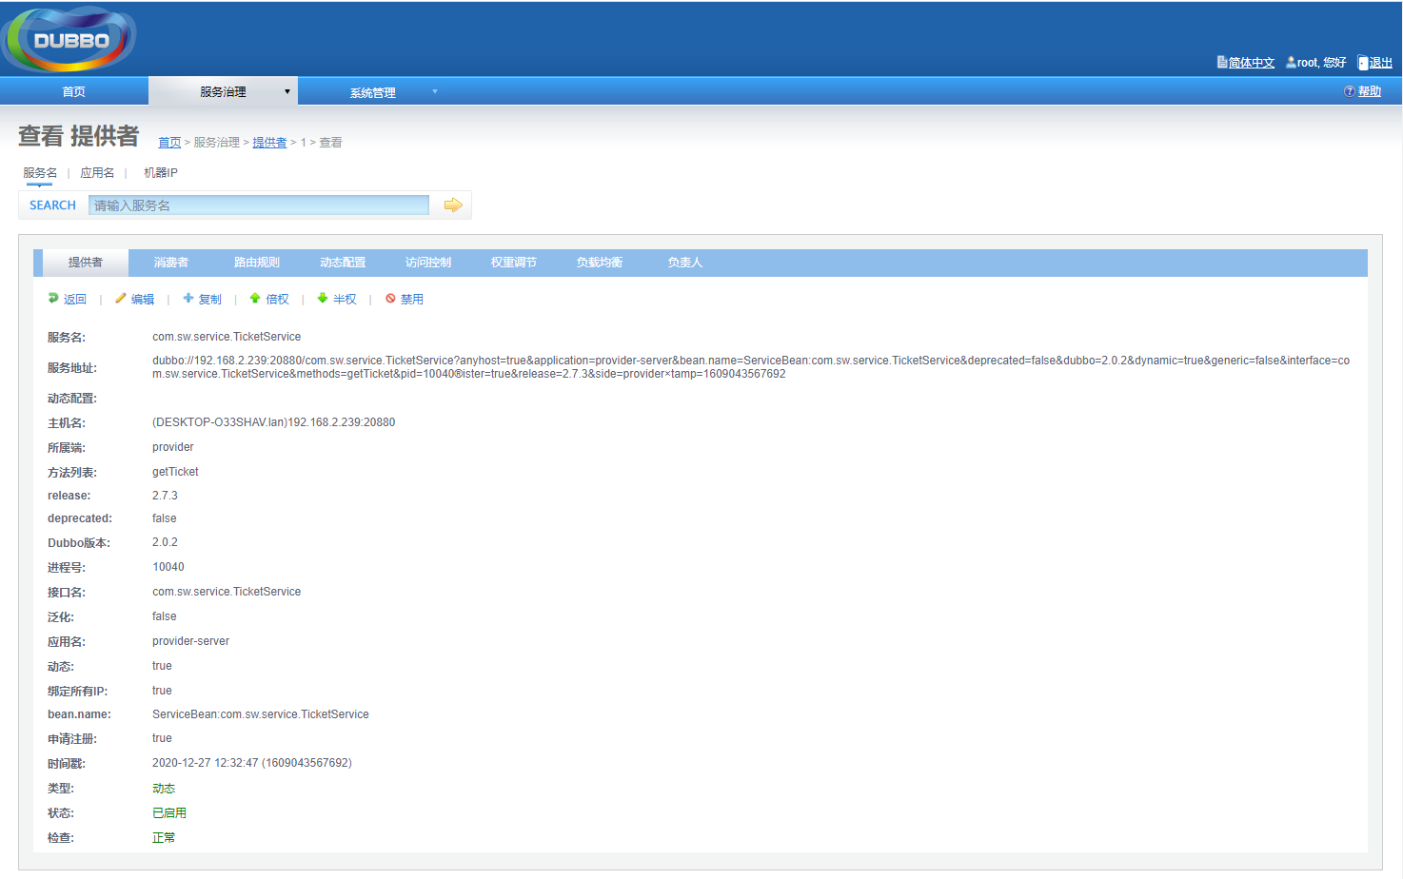Viewport: 1403px width, 879px height.
Task: Open the 首页 menu item
Action: click(x=74, y=91)
